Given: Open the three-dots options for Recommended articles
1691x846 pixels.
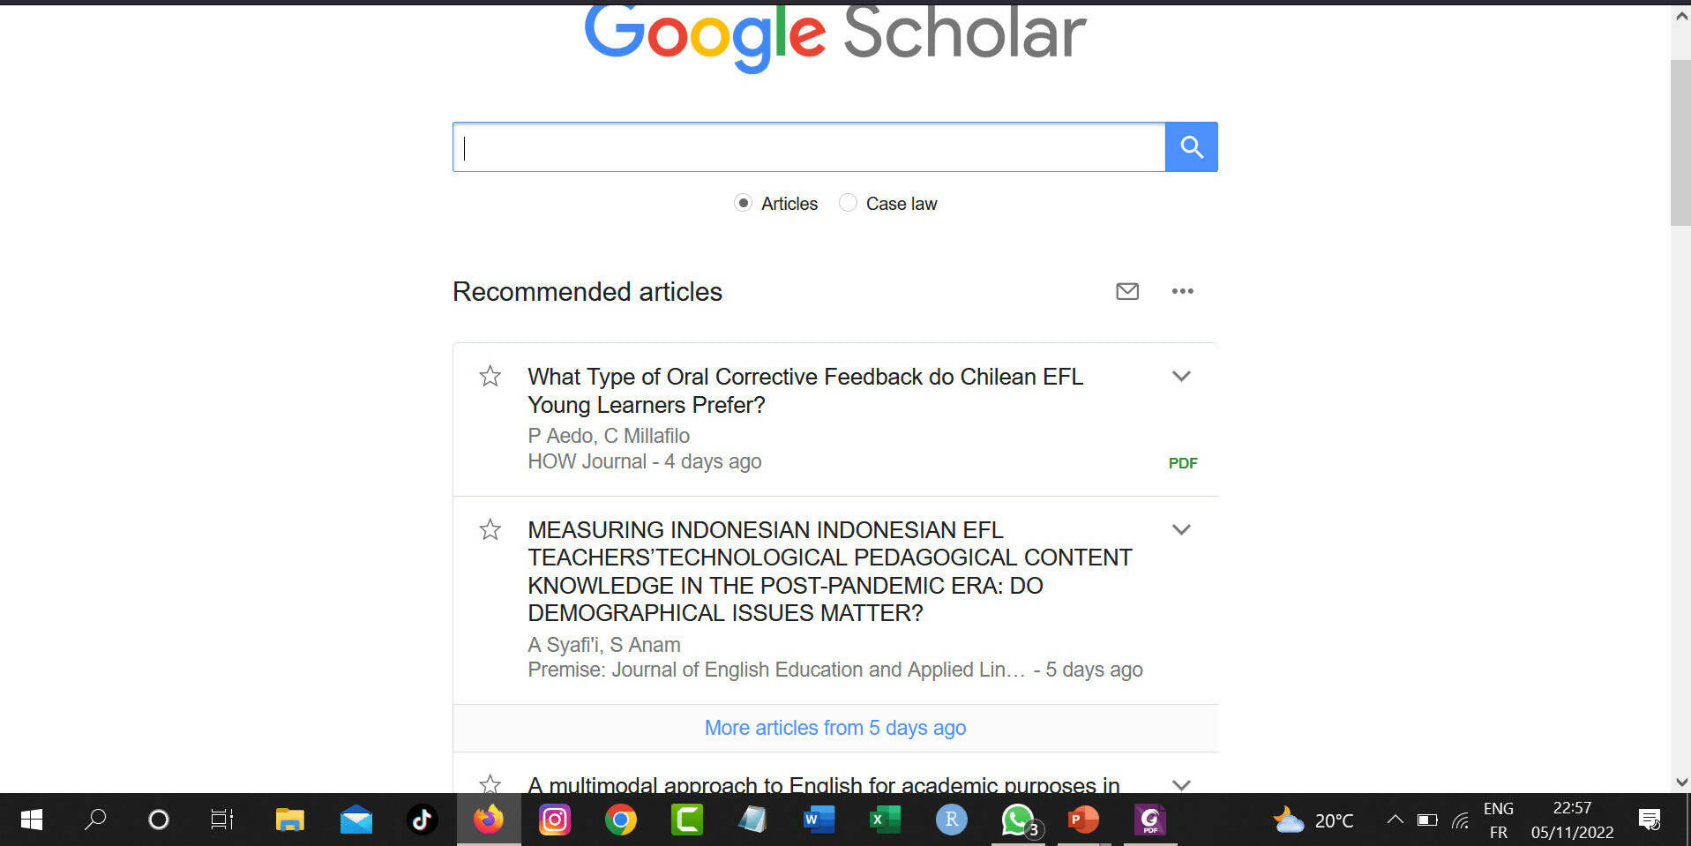Looking at the screenshot, I should click(x=1182, y=291).
